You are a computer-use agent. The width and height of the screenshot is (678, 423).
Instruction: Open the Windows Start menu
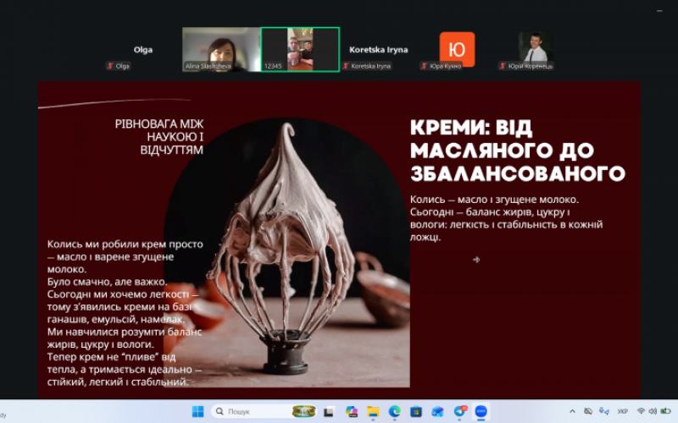click(x=197, y=411)
